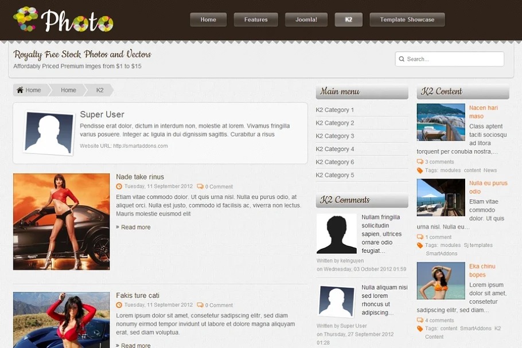
Task: Open the Eka chinu bopes beach thumbnail
Action: 441,281
